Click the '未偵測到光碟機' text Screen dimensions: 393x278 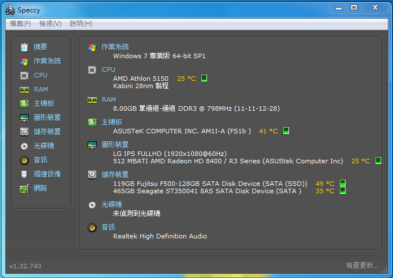click(x=137, y=214)
